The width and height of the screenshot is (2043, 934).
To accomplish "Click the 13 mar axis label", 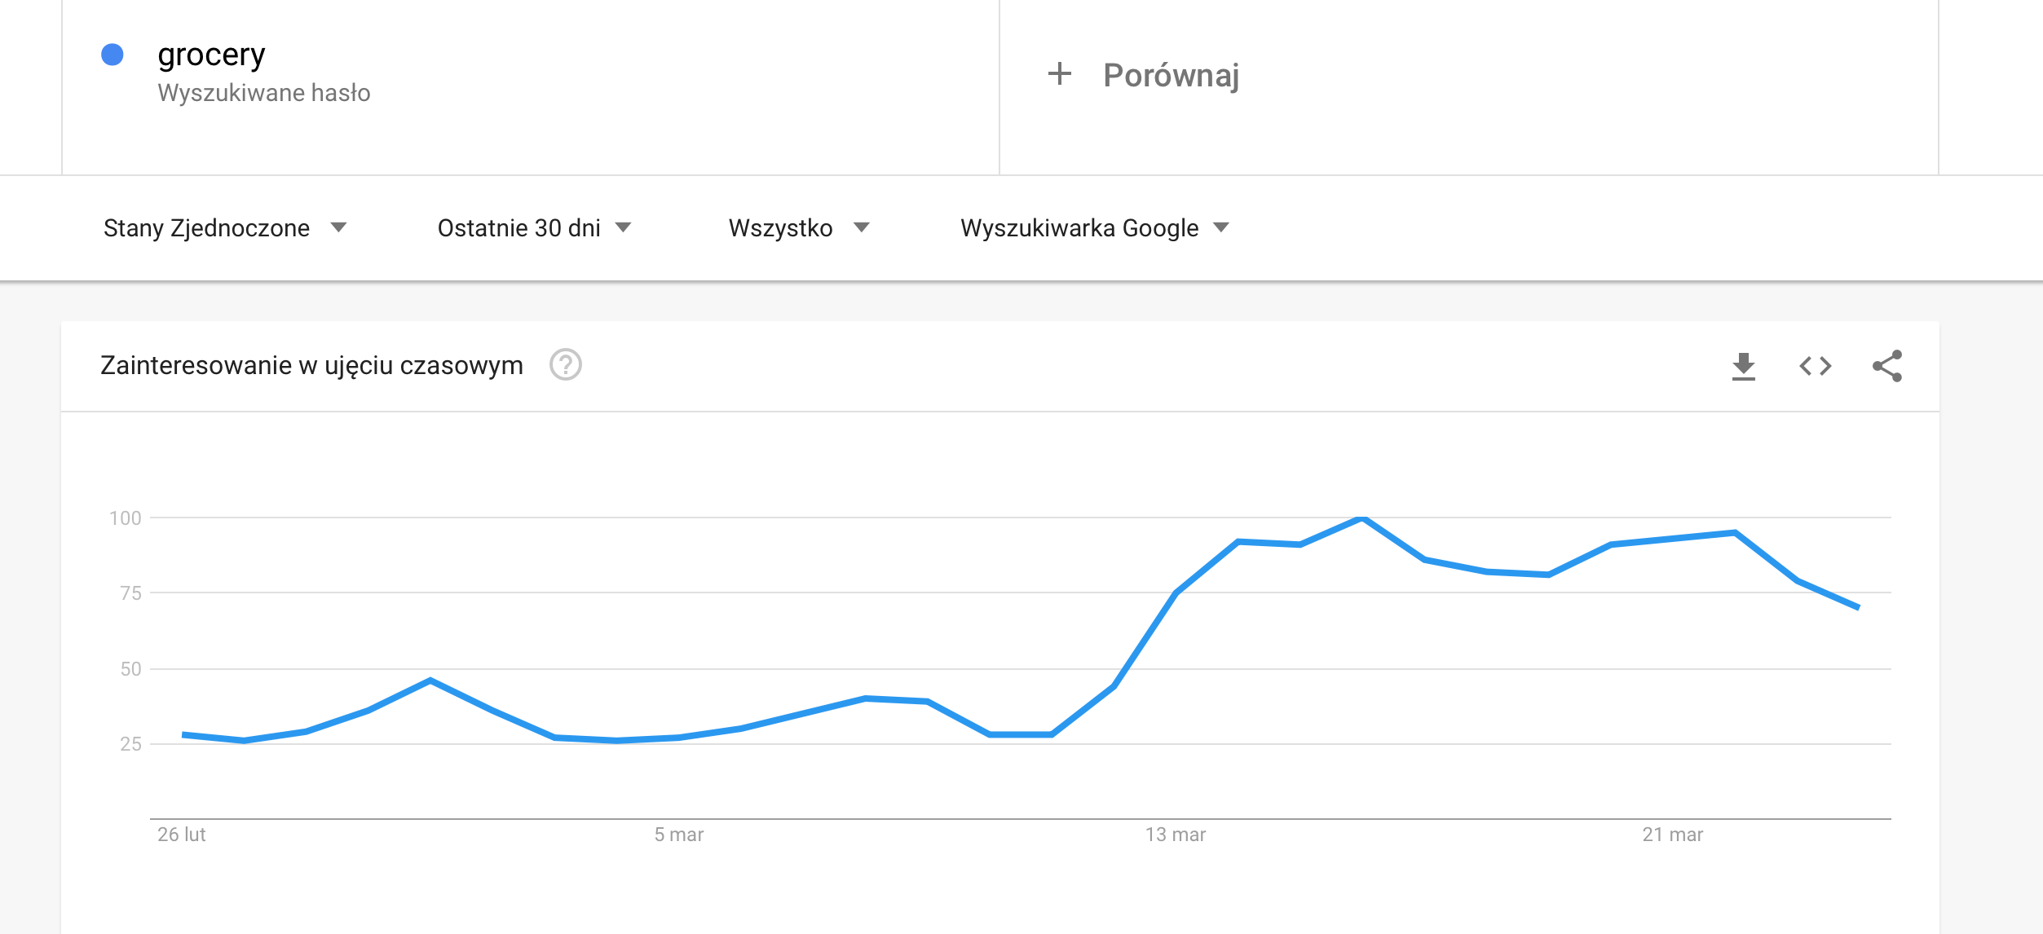I will coord(1175,835).
